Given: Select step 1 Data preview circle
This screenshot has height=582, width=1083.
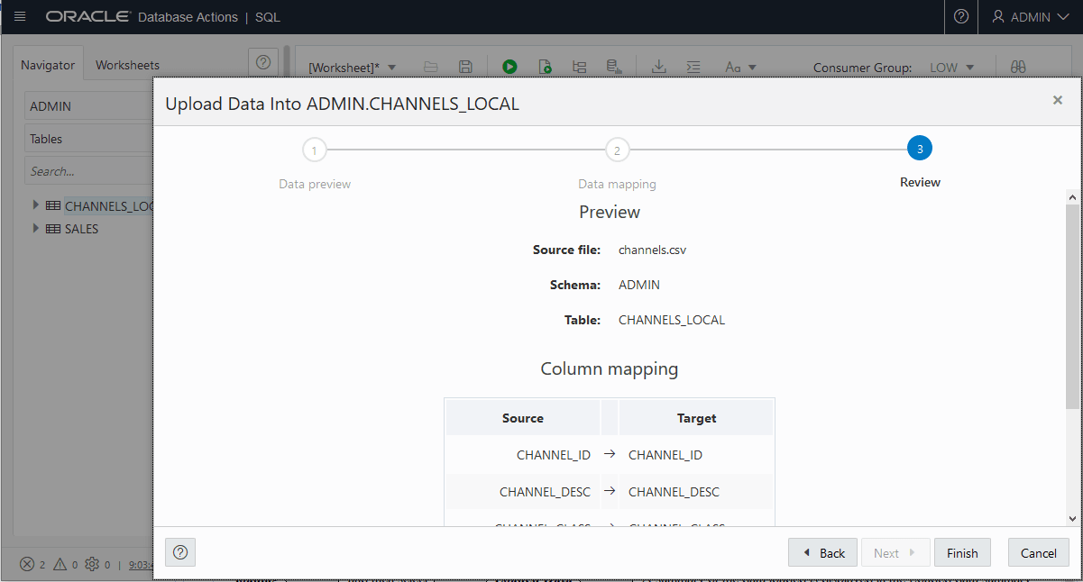Looking at the screenshot, I should pyautogui.click(x=314, y=150).
